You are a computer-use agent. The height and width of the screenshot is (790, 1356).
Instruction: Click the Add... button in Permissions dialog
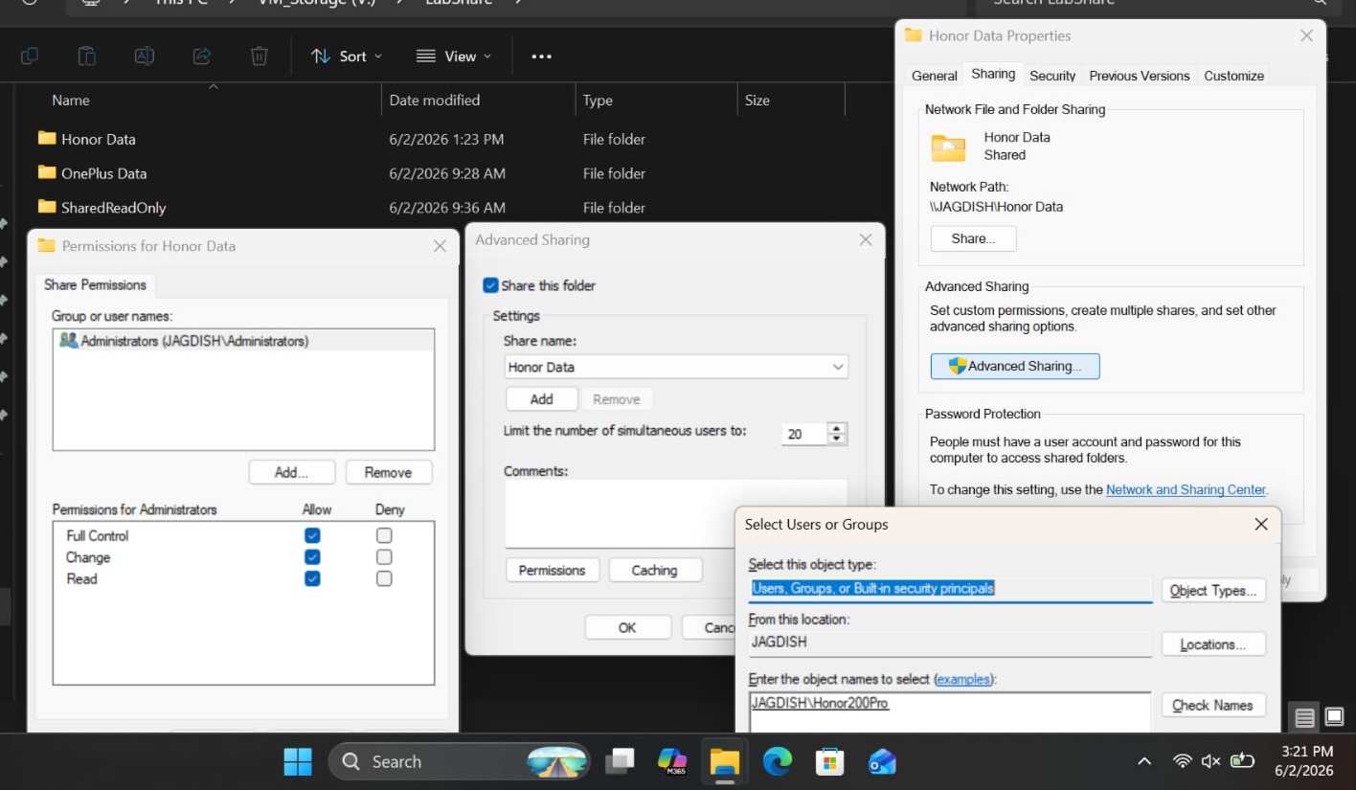pyautogui.click(x=292, y=472)
